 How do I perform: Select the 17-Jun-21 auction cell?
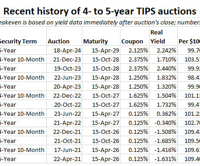pyautogui.click(x=64, y=150)
